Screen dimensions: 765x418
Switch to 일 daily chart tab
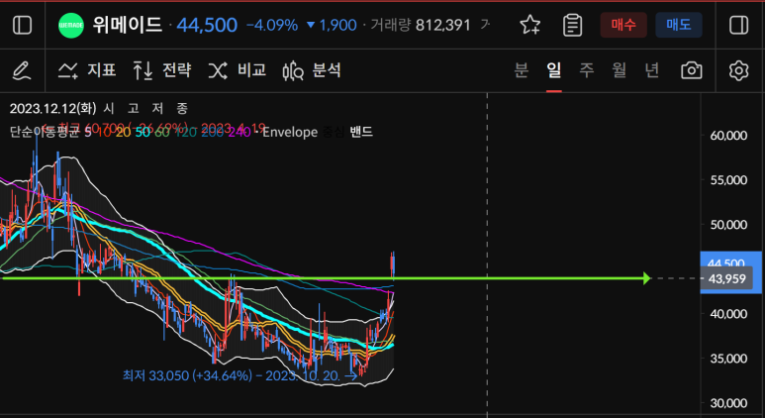(554, 70)
